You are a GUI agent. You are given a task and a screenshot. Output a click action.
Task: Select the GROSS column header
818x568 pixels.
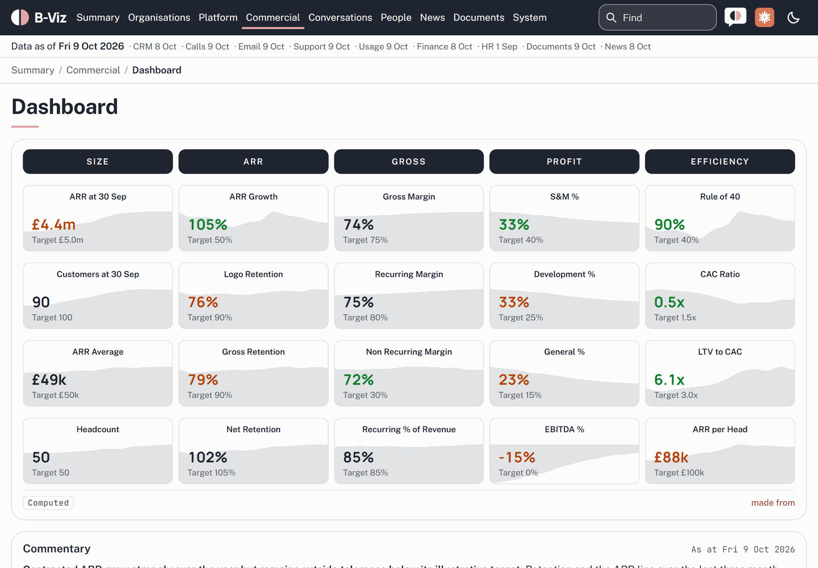tap(409, 161)
